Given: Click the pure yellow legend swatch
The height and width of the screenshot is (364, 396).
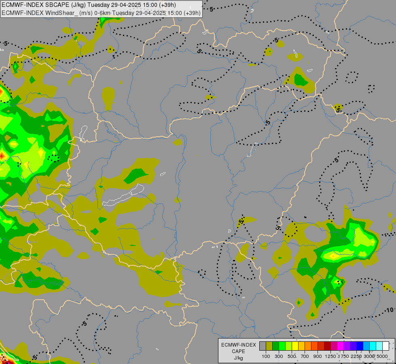Looking at the screenshot, I should (295, 346).
